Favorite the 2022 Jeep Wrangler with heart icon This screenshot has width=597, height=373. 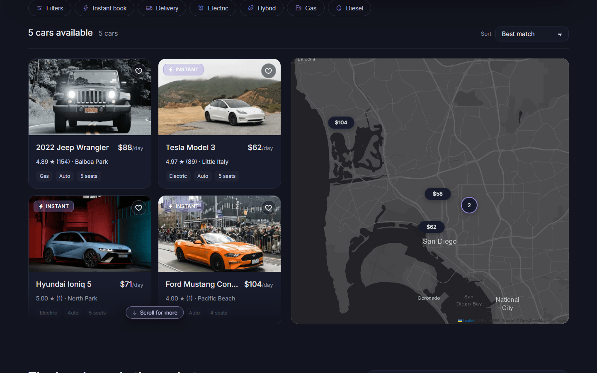point(139,71)
